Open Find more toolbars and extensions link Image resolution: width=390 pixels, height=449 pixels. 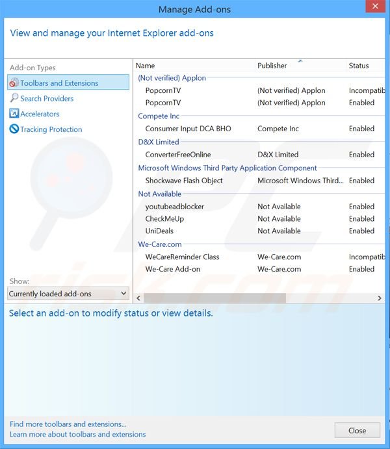click(68, 424)
